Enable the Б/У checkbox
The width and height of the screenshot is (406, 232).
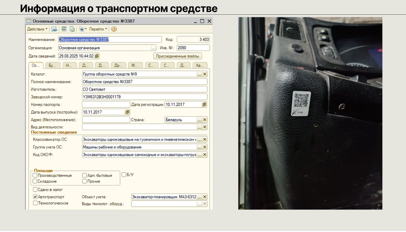click(x=124, y=174)
